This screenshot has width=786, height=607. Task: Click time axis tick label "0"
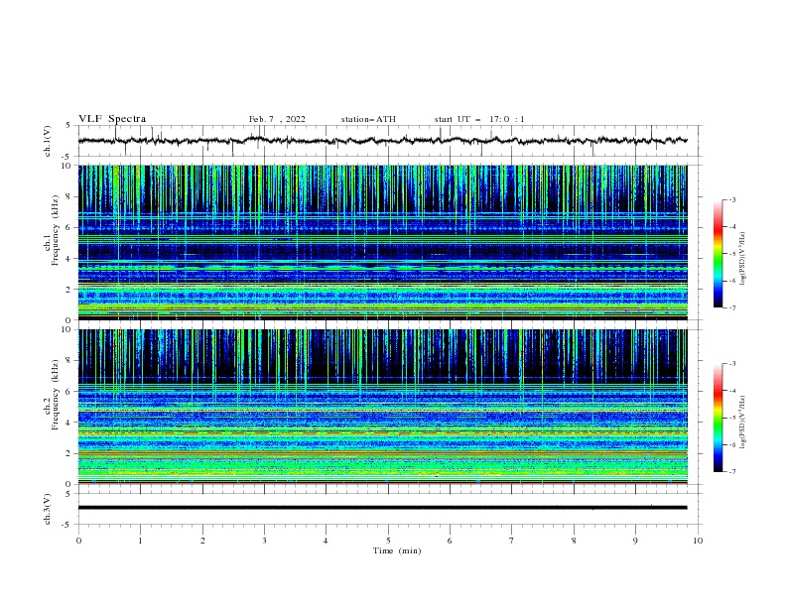click(x=78, y=541)
